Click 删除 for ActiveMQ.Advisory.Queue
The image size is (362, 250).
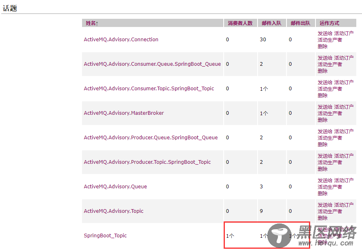pos(322,193)
